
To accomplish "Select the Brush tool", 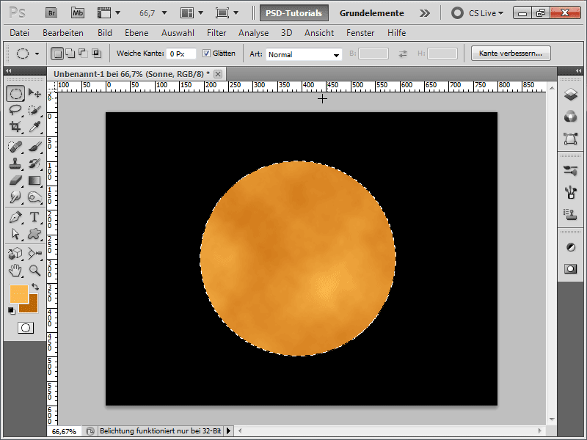I will [x=34, y=147].
